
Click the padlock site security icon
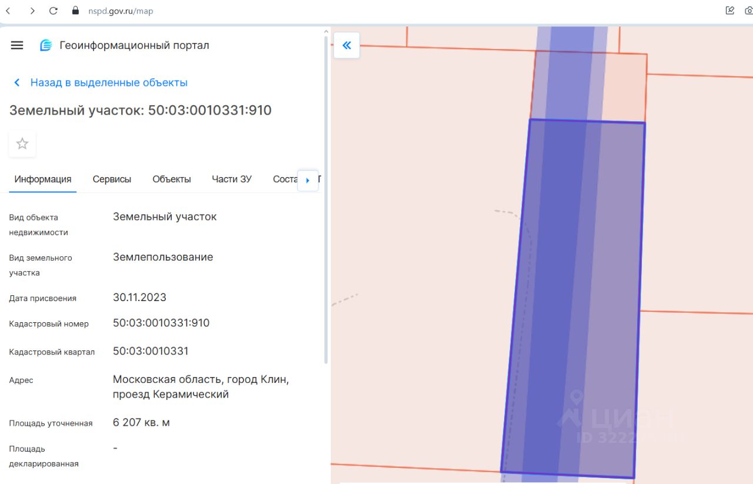(75, 11)
